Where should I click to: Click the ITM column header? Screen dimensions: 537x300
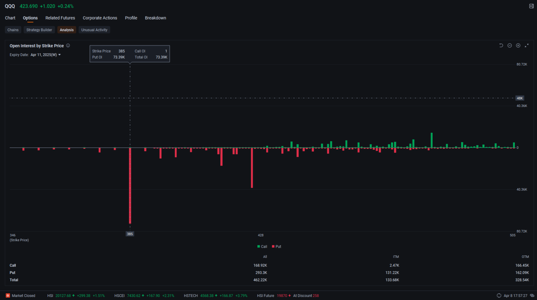(396, 257)
